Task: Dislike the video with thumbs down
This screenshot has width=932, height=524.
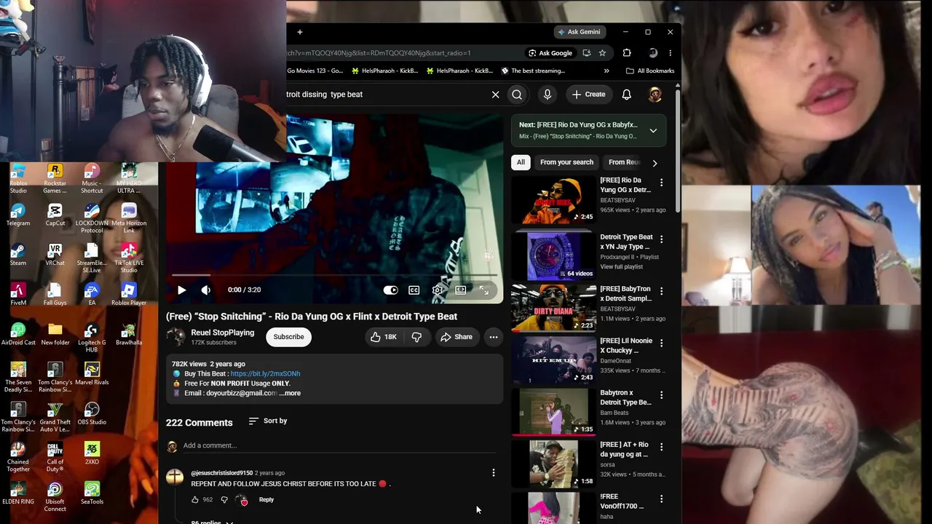Action: tap(416, 337)
